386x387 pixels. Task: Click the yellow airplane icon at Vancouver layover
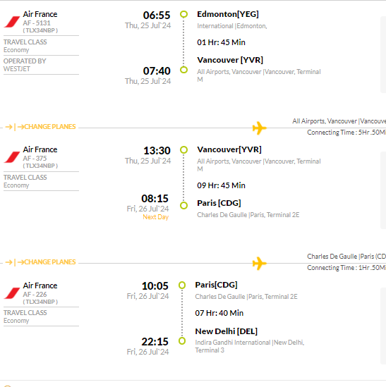tap(259, 128)
